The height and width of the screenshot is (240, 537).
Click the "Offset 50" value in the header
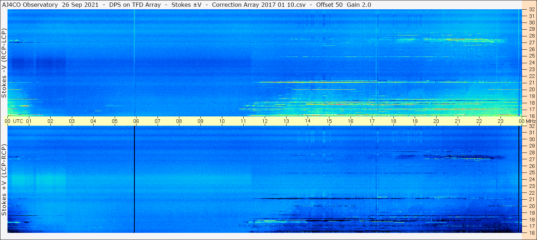pyautogui.click(x=329, y=5)
